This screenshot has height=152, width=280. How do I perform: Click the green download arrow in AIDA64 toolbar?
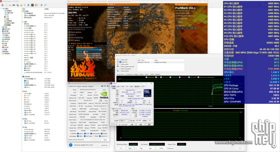click(41, 5)
